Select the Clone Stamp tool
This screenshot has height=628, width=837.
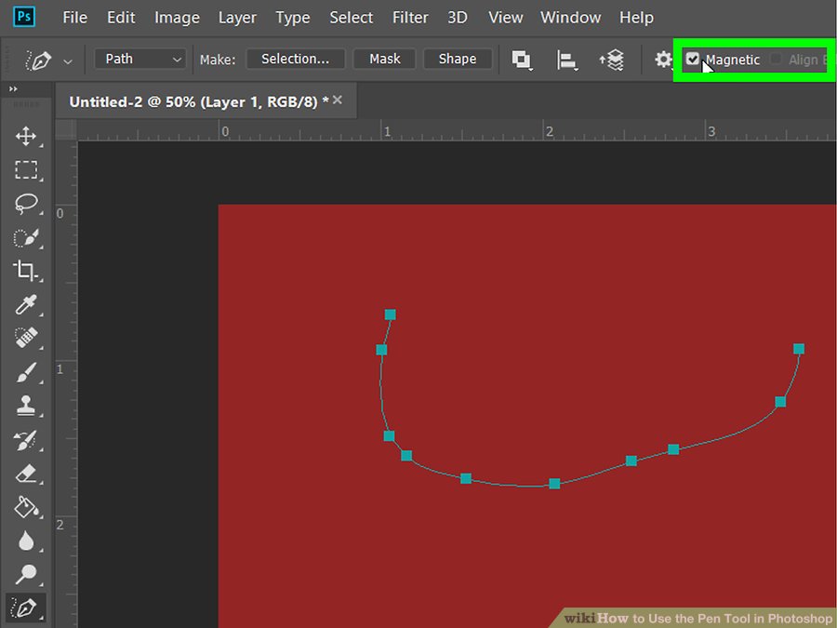pos(26,406)
